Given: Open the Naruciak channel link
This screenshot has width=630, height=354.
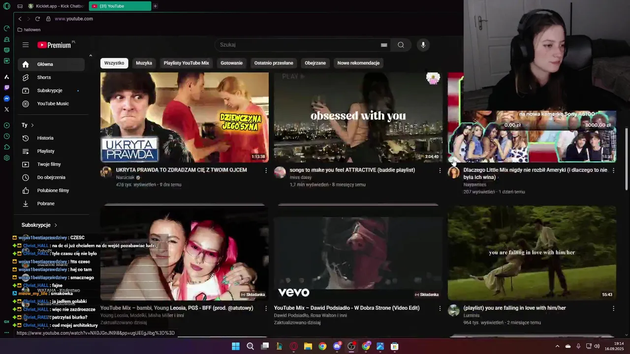Looking at the screenshot, I should point(125,177).
